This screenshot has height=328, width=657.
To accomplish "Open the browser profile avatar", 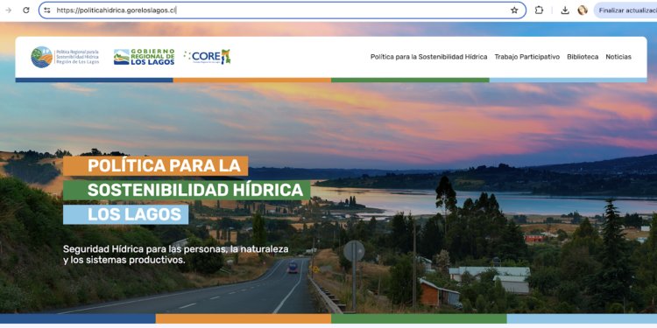I will point(583,10).
